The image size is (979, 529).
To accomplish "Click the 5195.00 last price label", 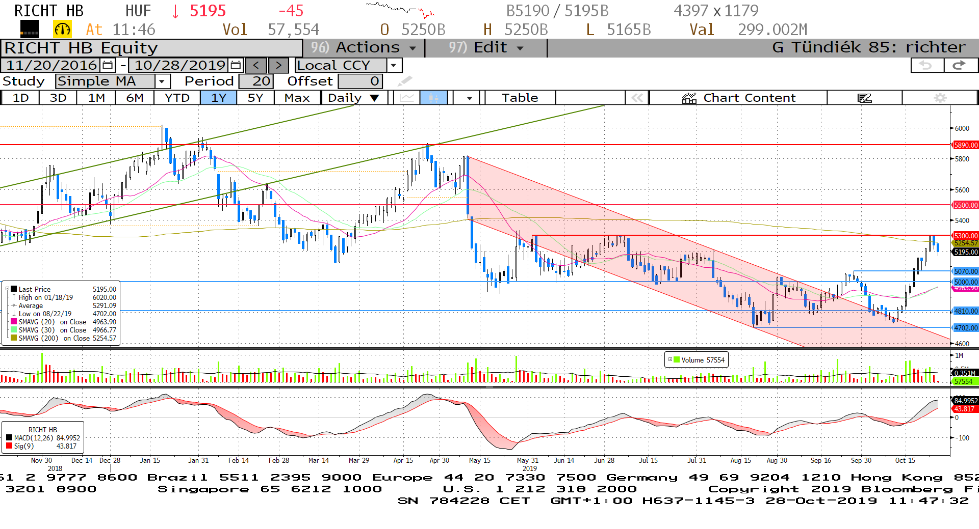I will [966, 252].
